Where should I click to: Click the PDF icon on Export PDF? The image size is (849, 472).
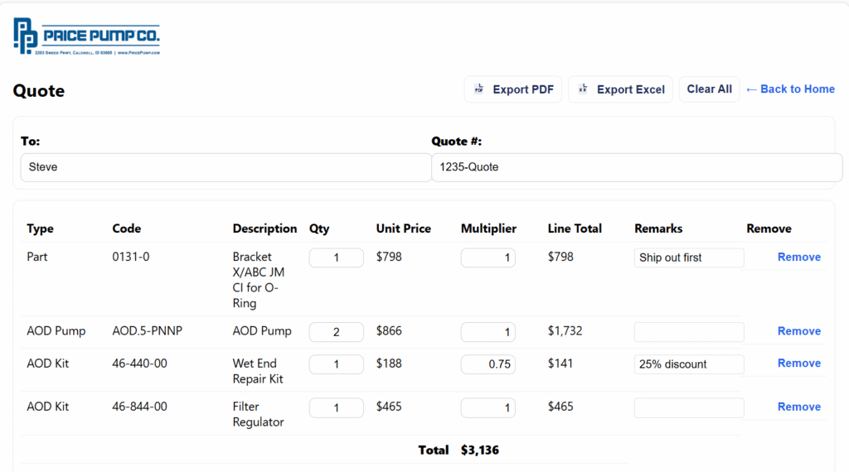pyautogui.click(x=478, y=89)
